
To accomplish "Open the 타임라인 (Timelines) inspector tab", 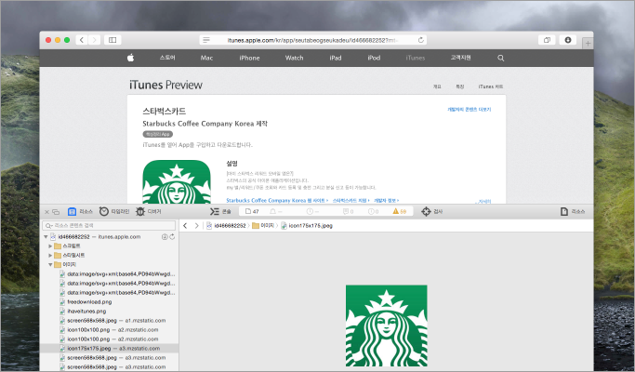I will point(114,211).
